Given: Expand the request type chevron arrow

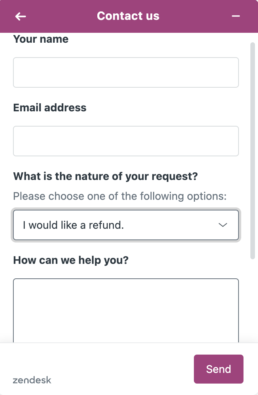Looking at the screenshot, I should coord(223,225).
